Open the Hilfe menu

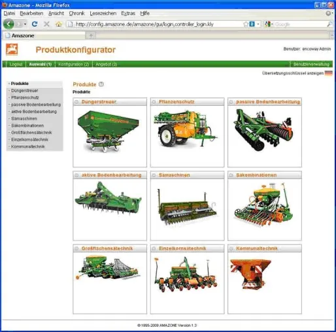[144, 13]
